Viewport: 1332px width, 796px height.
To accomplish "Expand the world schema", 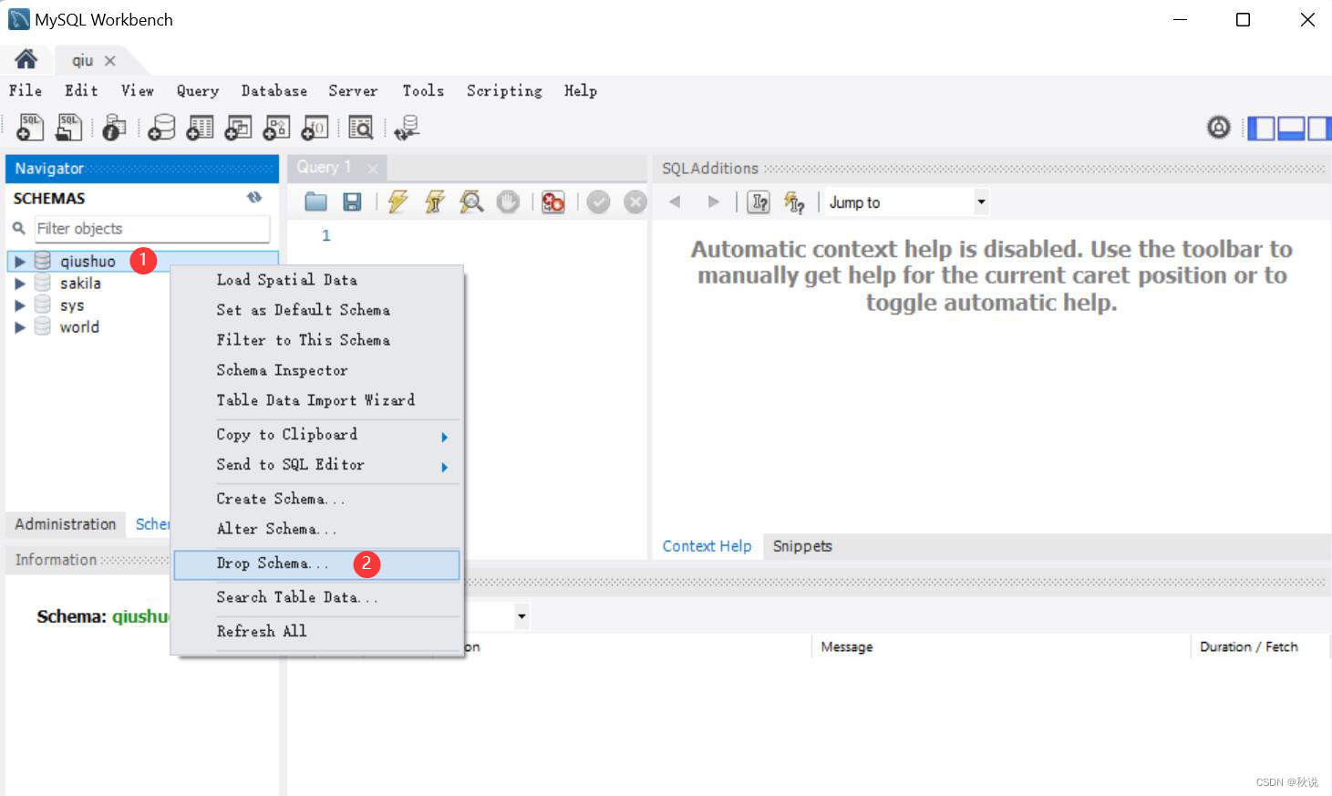I will (x=19, y=327).
